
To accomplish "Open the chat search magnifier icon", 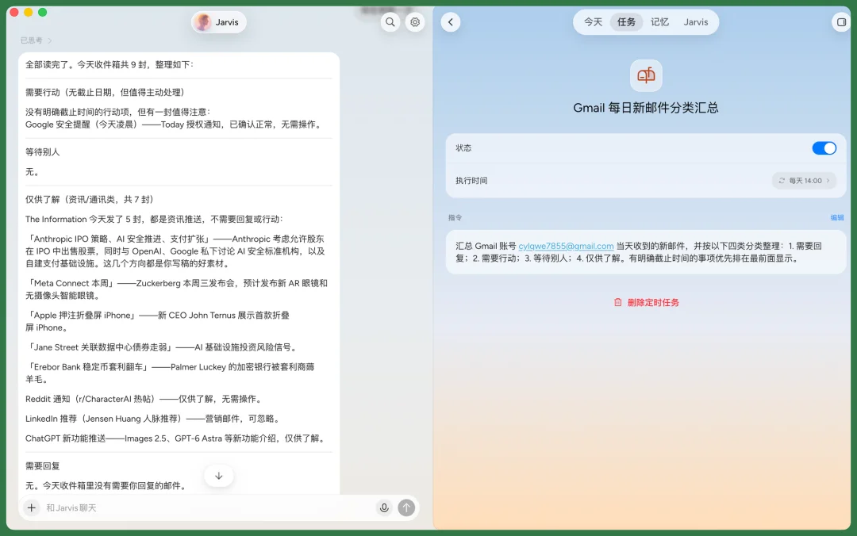I will pos(390,22).
